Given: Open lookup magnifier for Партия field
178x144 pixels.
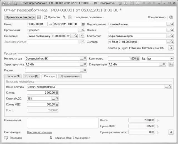Looking at the screenshot, I should point(85,70).
